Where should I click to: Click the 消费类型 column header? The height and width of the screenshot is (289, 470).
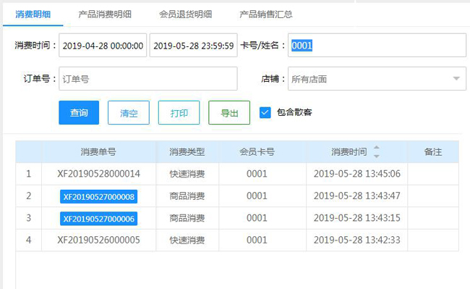[187, 151]
